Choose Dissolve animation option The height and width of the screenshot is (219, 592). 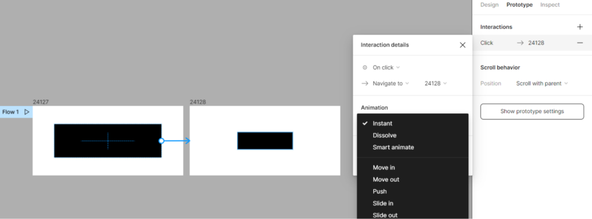pos(412,135)
